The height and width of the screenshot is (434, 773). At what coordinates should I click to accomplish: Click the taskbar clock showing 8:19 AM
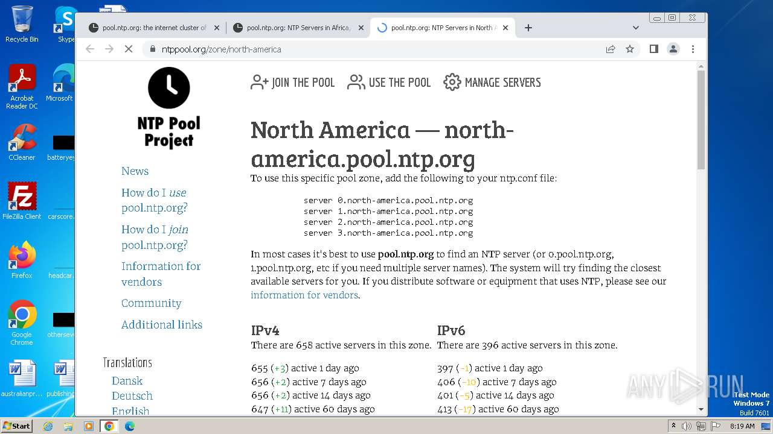tap(742, 426)
